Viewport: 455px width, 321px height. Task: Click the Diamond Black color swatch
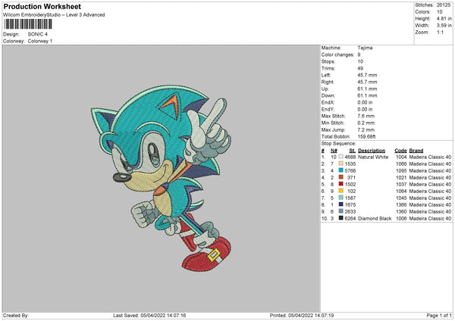click(341, 218)
